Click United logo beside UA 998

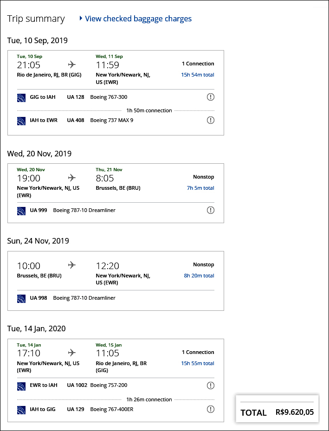pos(21,298)
